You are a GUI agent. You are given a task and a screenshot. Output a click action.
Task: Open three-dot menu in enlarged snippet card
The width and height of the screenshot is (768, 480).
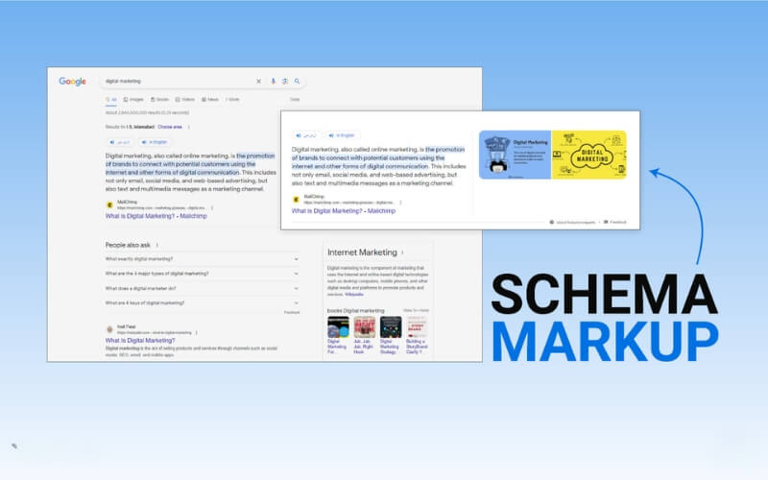coord(400,203)
